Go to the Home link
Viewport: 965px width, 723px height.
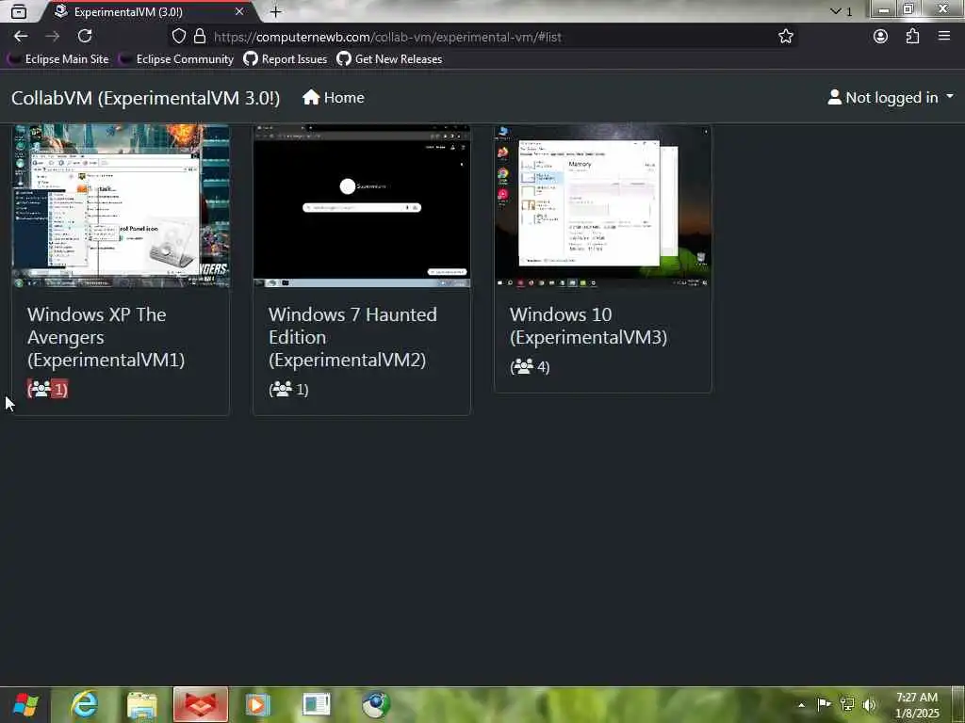point(334,98)
